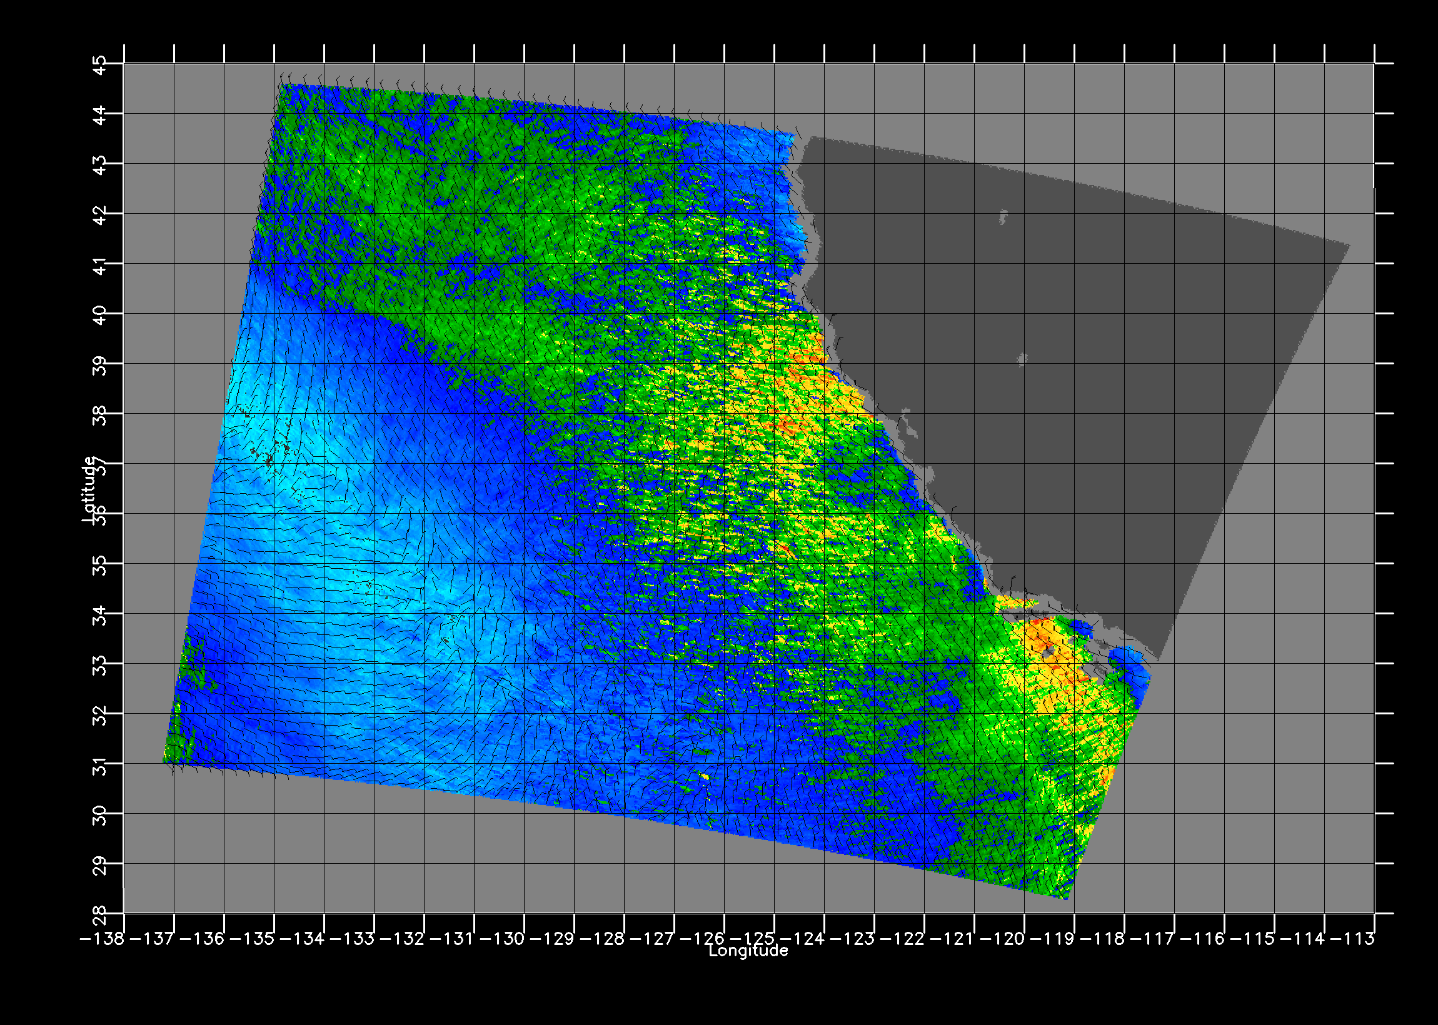Select the -136 longitude tick label
1438x1025 pixels.
coord(202,939)
